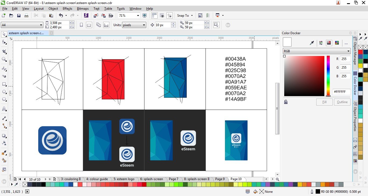
Task: Click the Fill button in the Color Docker
Action: (x=324, y=102)
